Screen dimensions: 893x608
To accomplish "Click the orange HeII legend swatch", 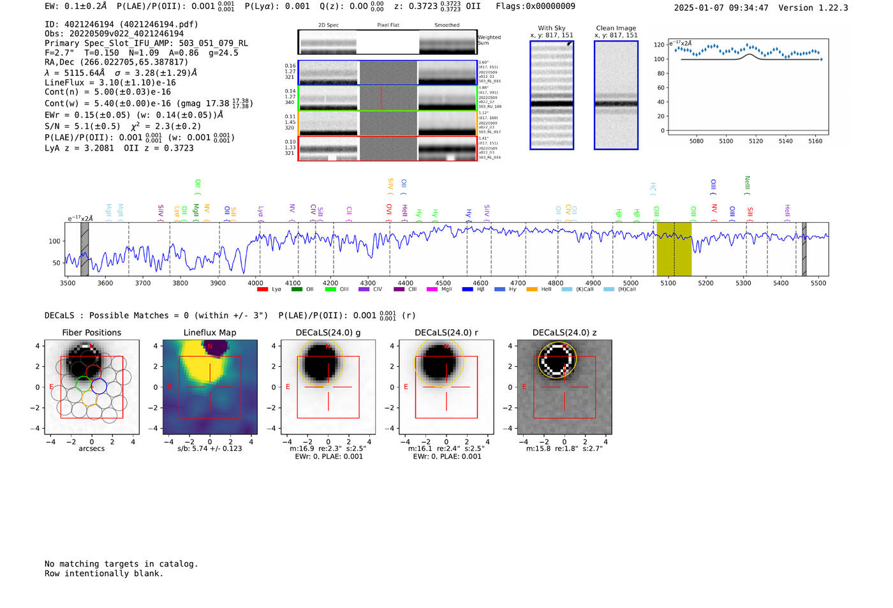I will pos(532,290).
